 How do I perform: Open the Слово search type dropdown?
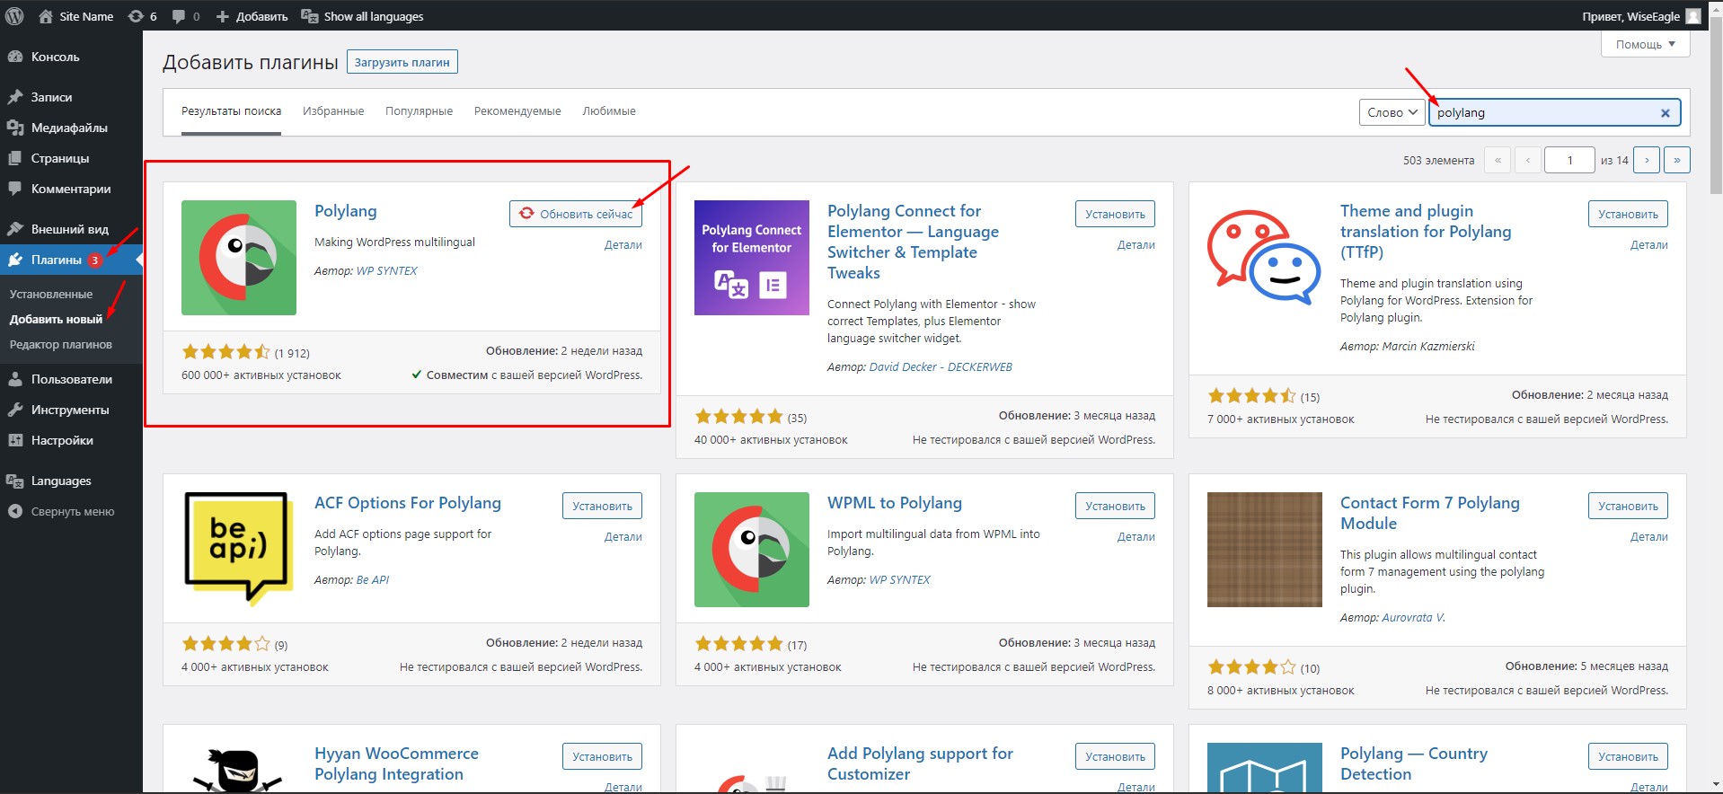click(x=1392, y=112)
